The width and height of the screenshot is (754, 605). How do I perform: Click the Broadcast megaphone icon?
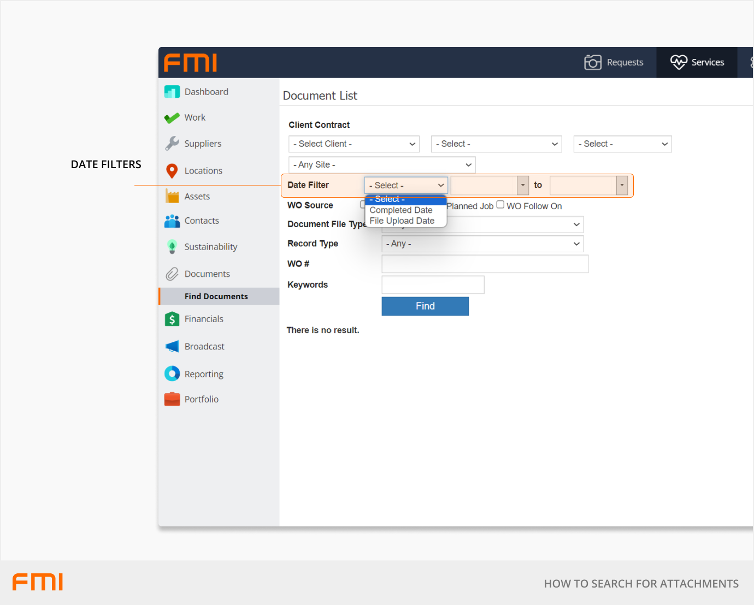pos(172,347)
